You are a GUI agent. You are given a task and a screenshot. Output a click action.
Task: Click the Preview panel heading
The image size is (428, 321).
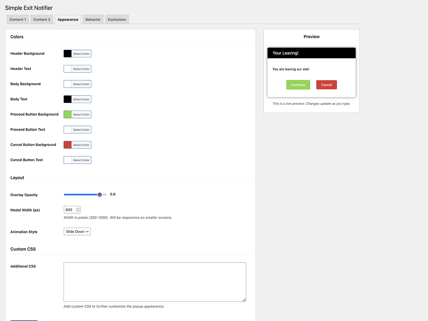(x=312, y=37)
